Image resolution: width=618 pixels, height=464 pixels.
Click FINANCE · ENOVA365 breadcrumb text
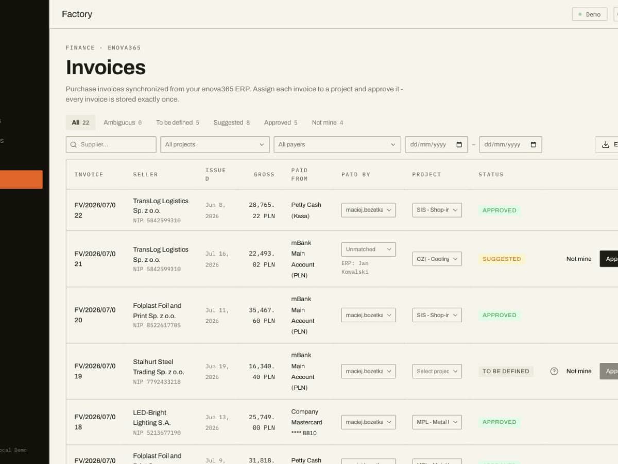103,48
